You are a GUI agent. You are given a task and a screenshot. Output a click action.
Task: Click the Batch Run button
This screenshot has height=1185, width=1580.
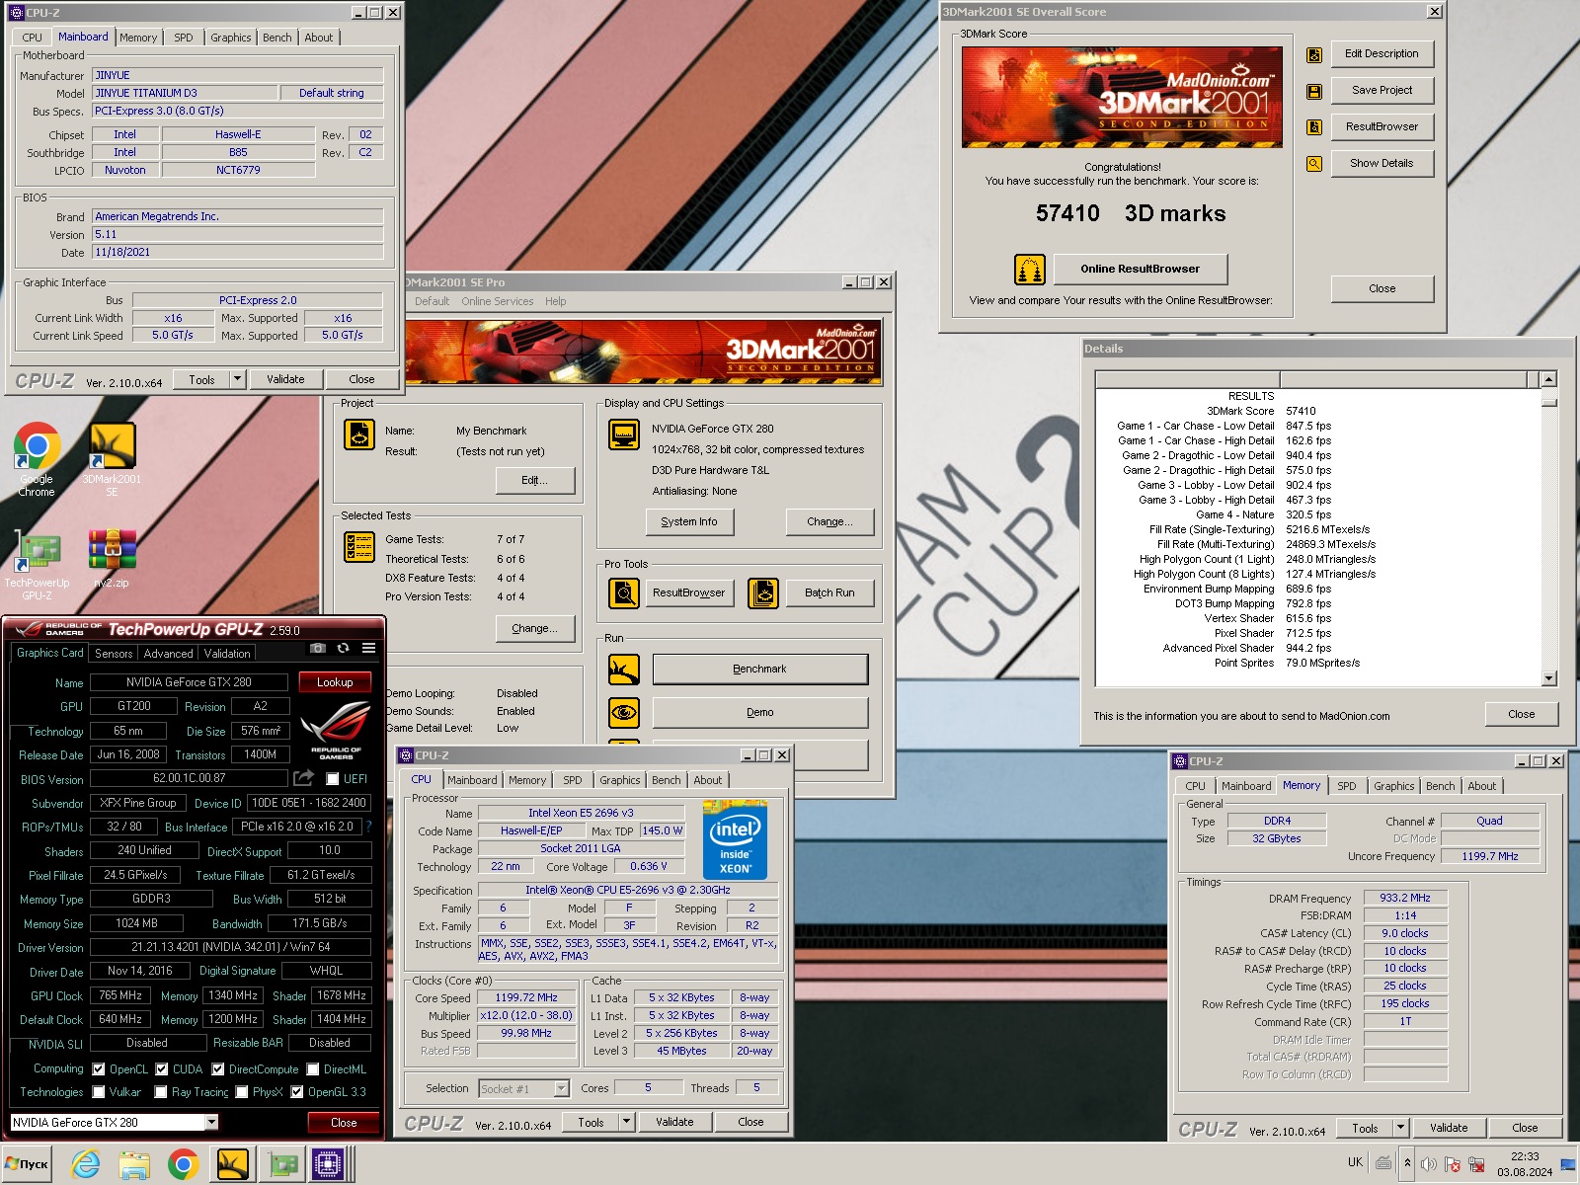(829, 592)
